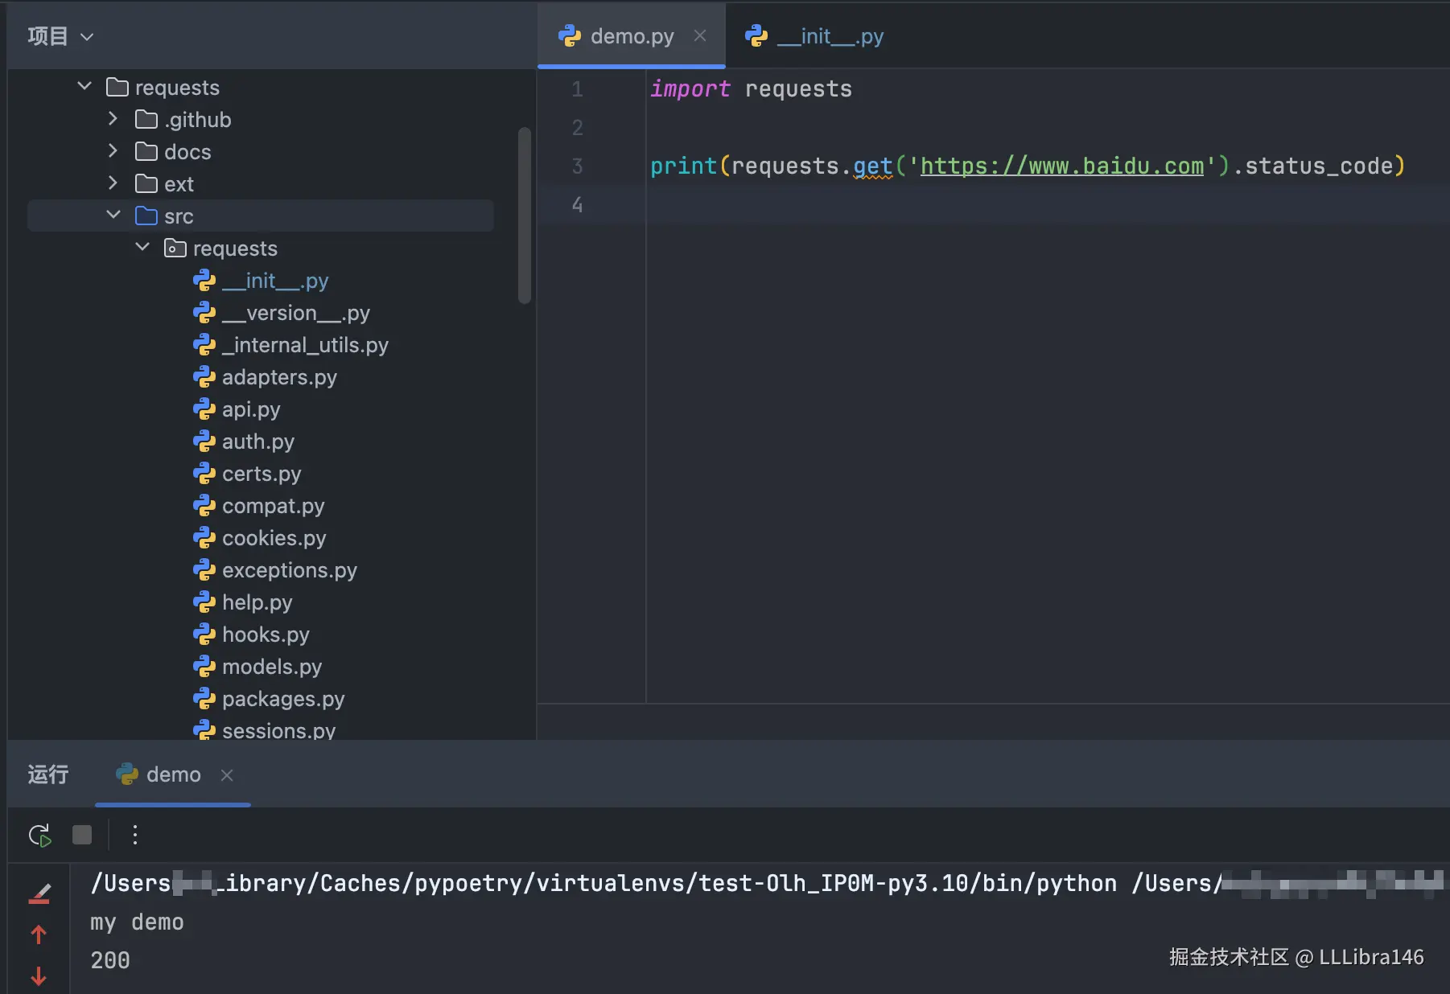Open auth.py file
Image resolution: width=1450 pixels, height=994 pixels.
click(258, 442)
